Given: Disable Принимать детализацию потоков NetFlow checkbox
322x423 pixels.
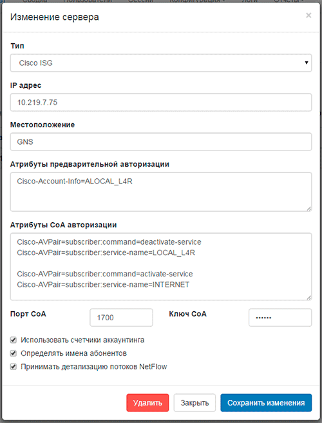Looking at the screenshot, I should pyautogui.click(x=13, y=367).
